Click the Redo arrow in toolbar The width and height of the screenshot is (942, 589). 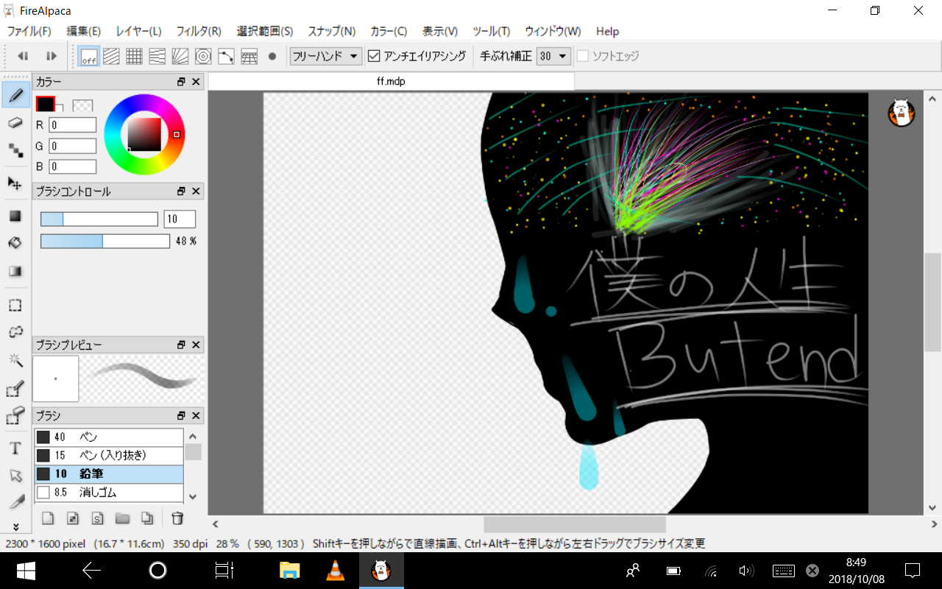51,56
